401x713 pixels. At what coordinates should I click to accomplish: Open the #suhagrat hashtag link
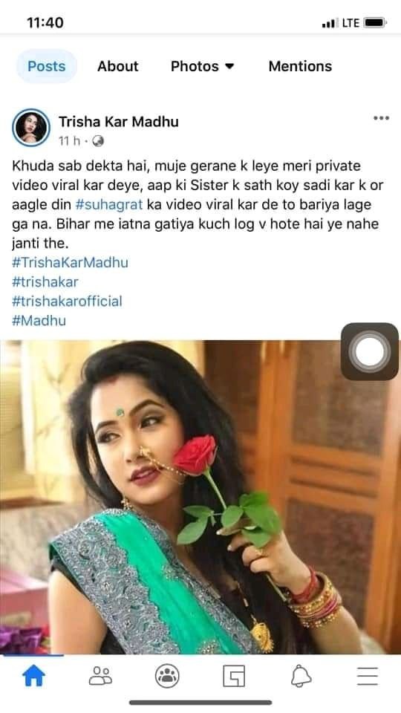[x=109, y=205]
